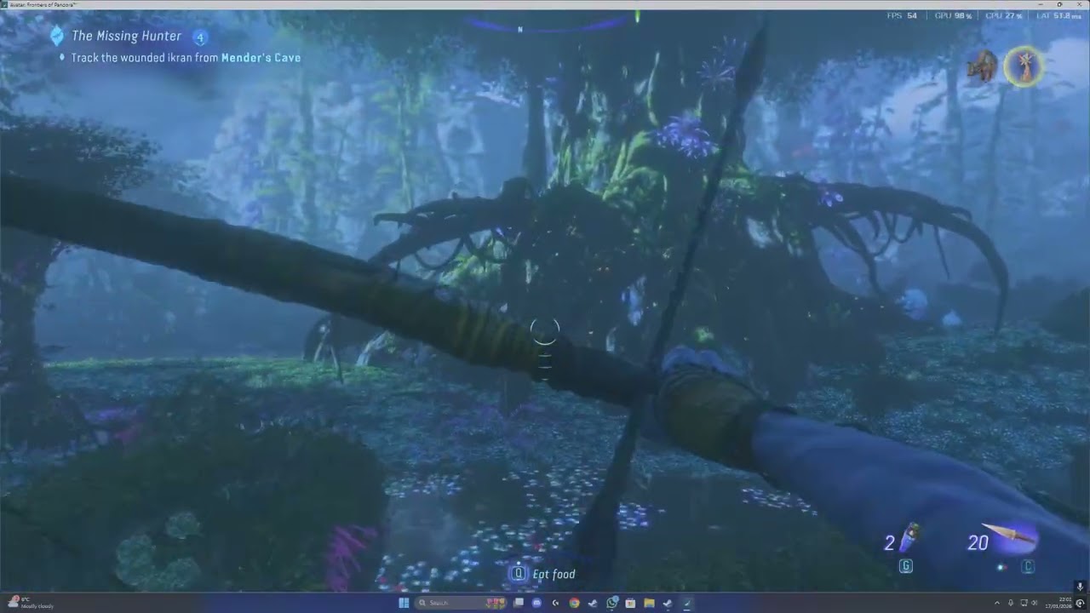The image size is (1090, 613).
Task: Open the volume icon in system tray
Action: point(1035,603)
